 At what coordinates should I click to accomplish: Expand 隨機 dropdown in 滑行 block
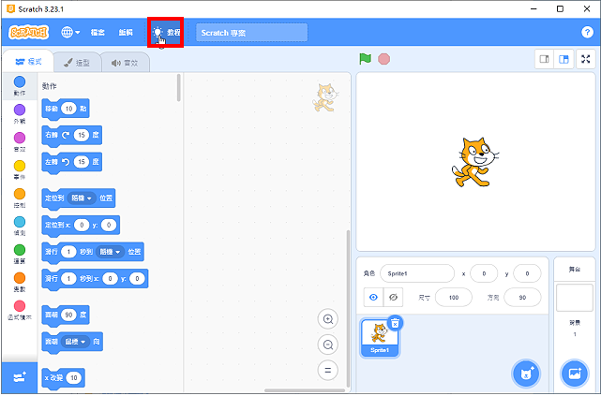[x=110, y=252]
